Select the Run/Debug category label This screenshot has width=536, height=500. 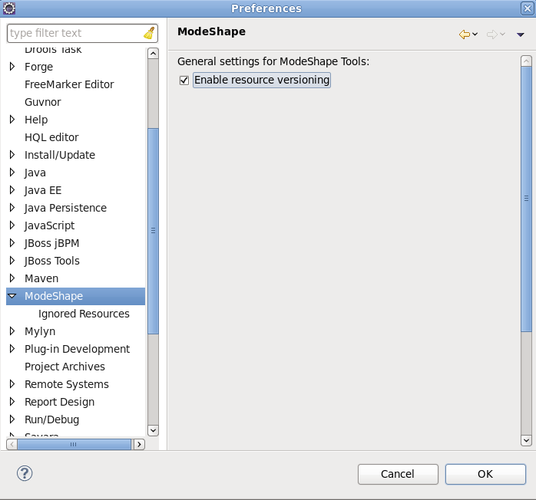pos(51,419)
